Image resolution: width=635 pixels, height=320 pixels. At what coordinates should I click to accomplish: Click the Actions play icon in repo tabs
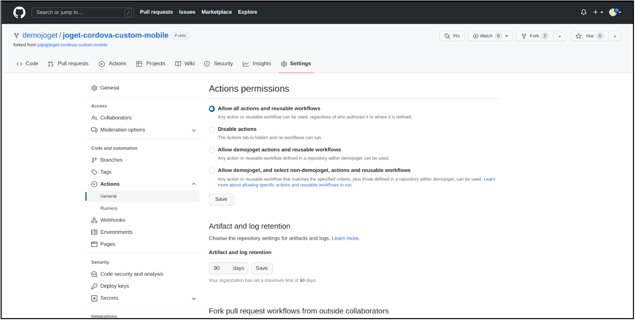(102, 64)
